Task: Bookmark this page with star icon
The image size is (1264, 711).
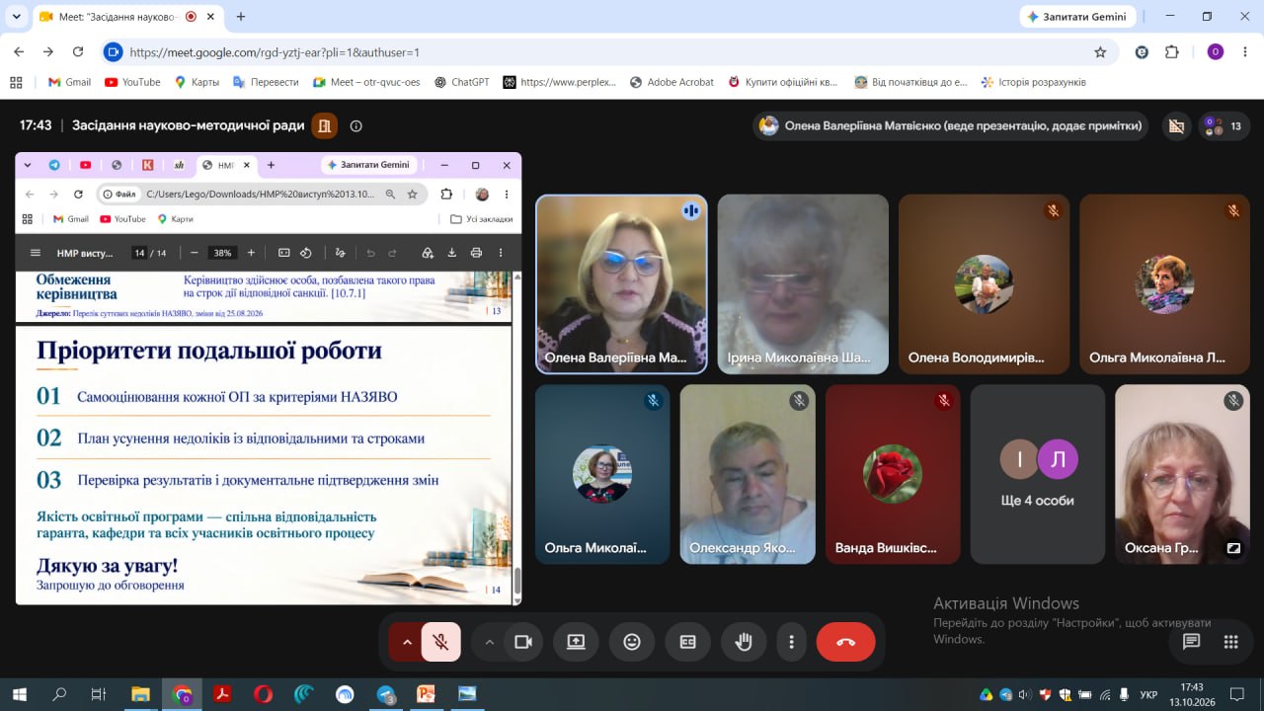Action: (x=1100, y=52)
